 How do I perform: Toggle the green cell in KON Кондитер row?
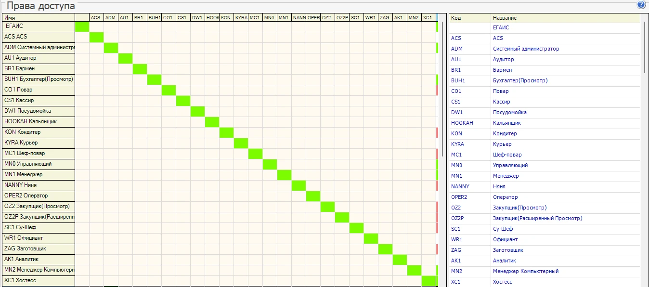click(227, 133)
